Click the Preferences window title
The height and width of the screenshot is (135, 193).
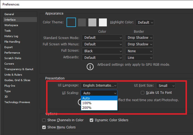pyautogui.click(x=11, y=4)
